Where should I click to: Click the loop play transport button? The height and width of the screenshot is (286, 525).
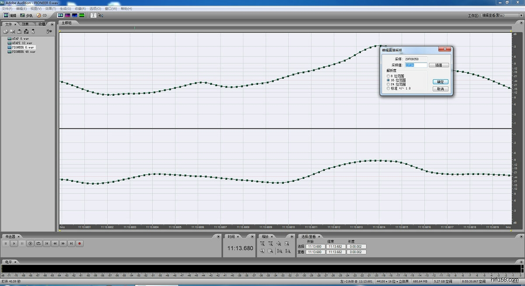[38, 243]
